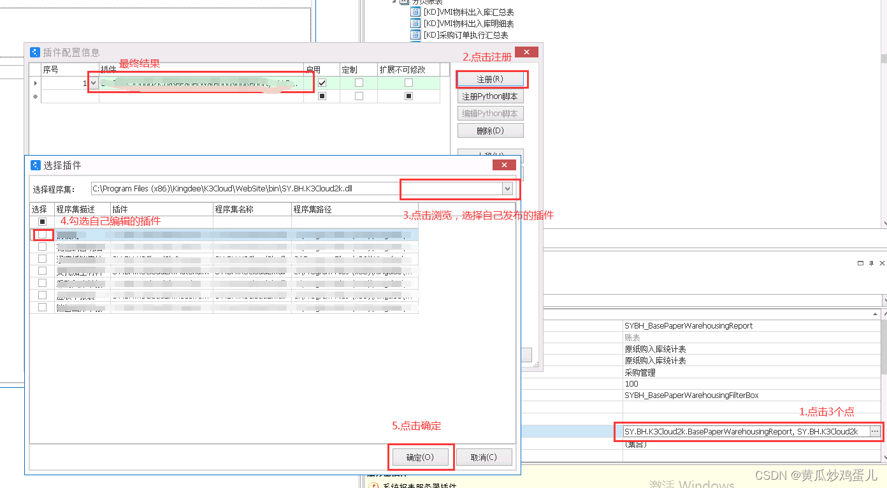Screen dimensions: 887x488
Task: Click 程序集描述 column header
Action: (x=82, y=209)
